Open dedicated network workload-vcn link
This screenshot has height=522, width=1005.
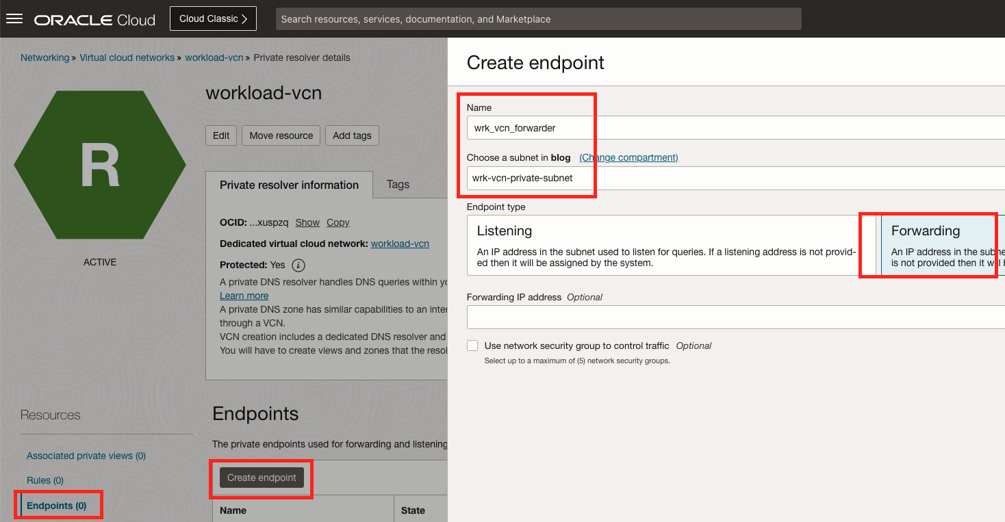[x=400, y=244]
